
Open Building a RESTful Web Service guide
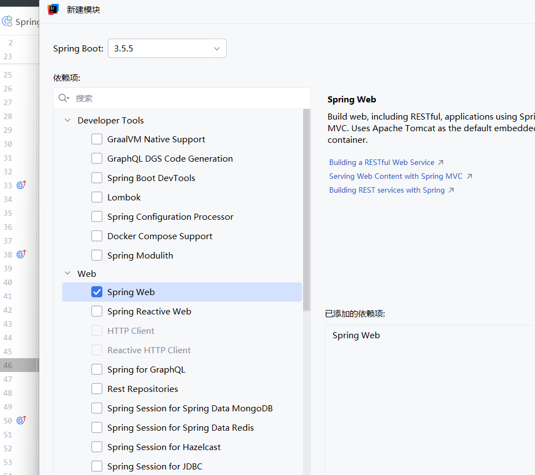pyautogui.click(x=381, y=162)
